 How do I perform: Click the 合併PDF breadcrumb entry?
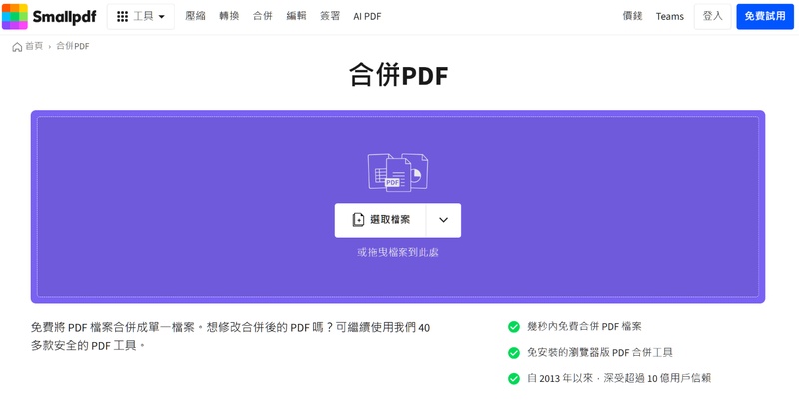(72, 46)
